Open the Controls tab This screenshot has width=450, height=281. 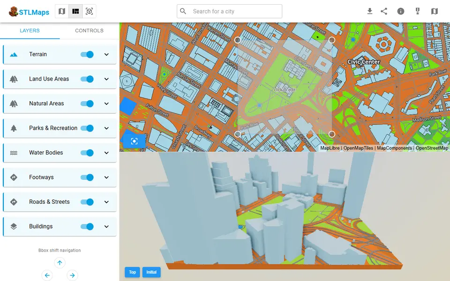tap(89, 31)
